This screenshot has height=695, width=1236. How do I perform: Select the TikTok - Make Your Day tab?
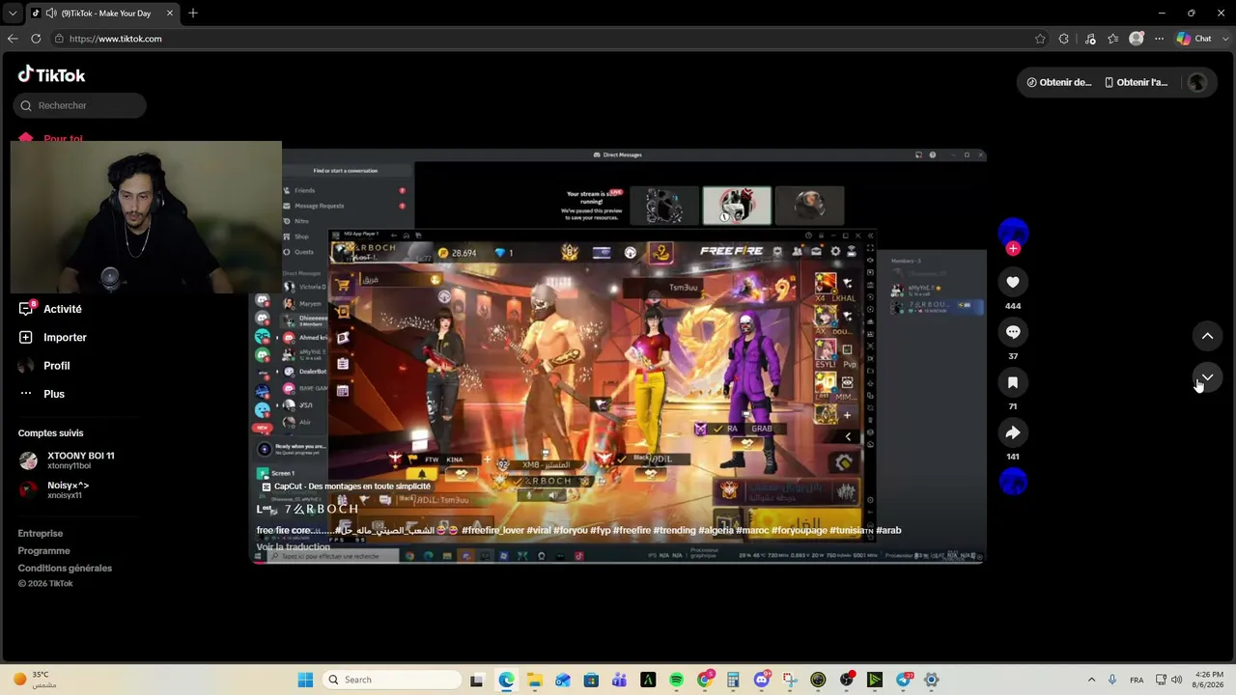[x=102, y=13]
